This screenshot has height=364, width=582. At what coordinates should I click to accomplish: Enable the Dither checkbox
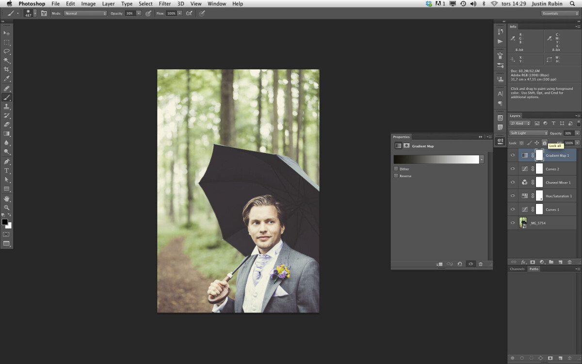coord(396,169)
